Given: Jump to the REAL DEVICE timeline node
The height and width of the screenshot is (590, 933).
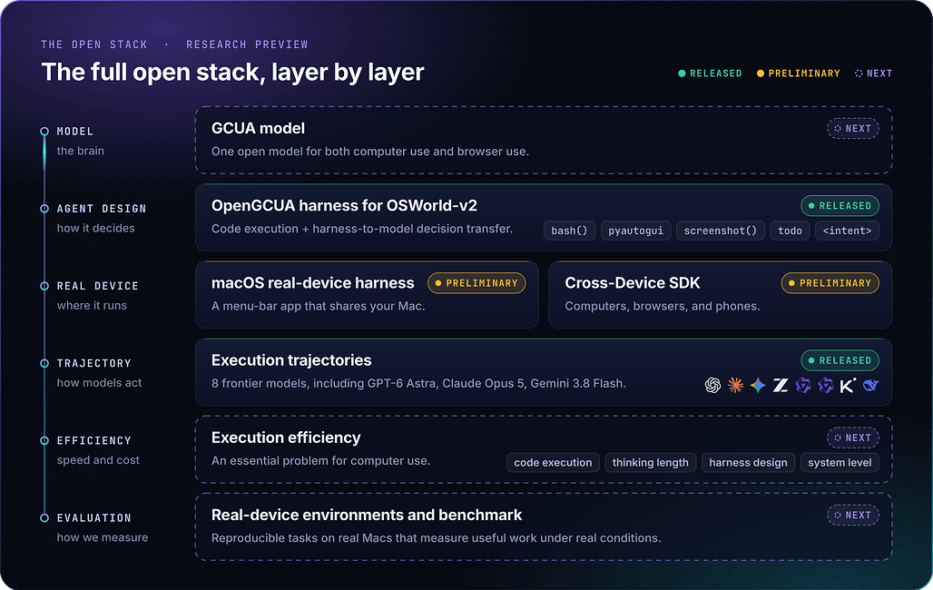Looking at the screenshot, I should coord(44,286).
